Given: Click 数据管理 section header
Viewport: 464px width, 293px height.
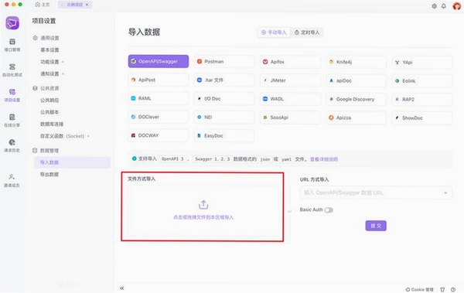Looking at the screenshot, I should click(x=46, y=151).
